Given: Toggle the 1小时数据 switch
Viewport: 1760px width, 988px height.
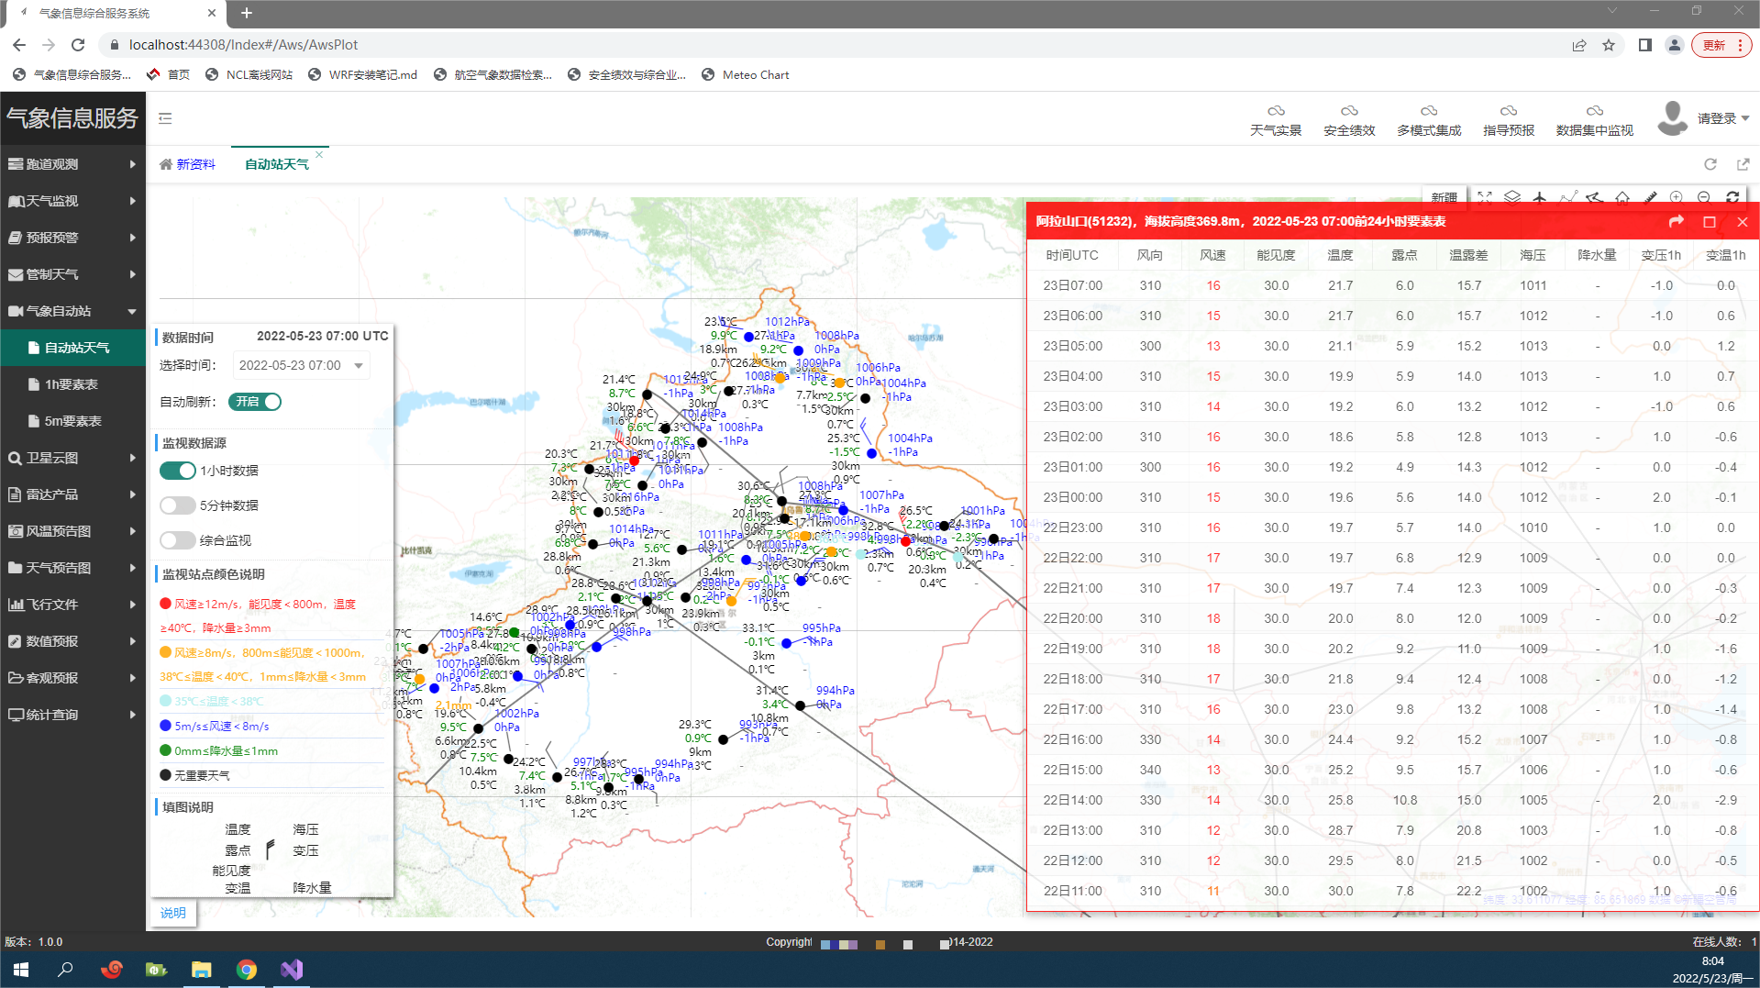Looking at the screenshot, I should point(178,471).
